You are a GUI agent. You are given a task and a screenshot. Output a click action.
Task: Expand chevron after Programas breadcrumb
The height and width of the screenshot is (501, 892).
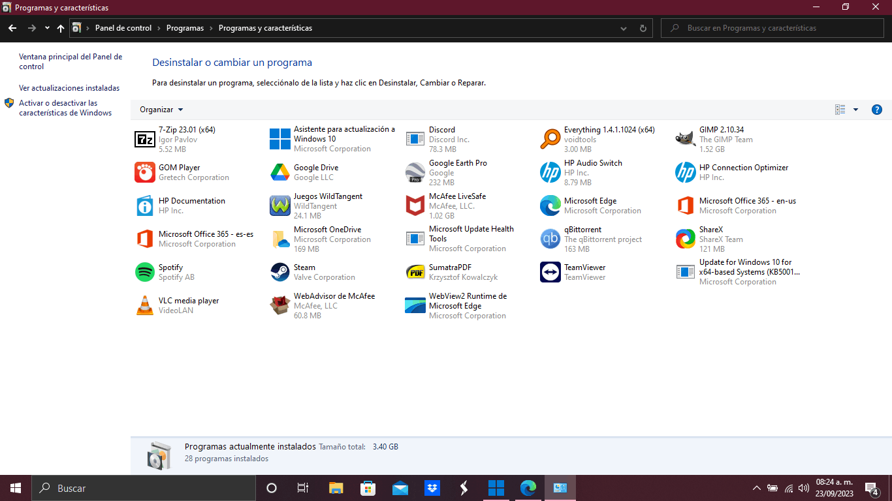[x=211, y=28]
